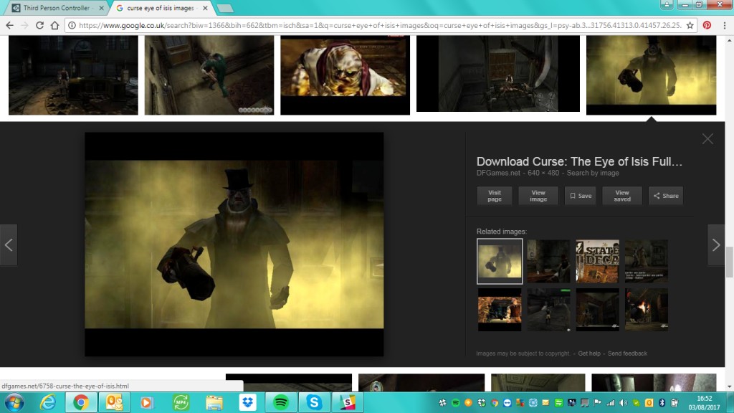
Task: Close the curse eye of isis tab
Action: click(205, 8)
